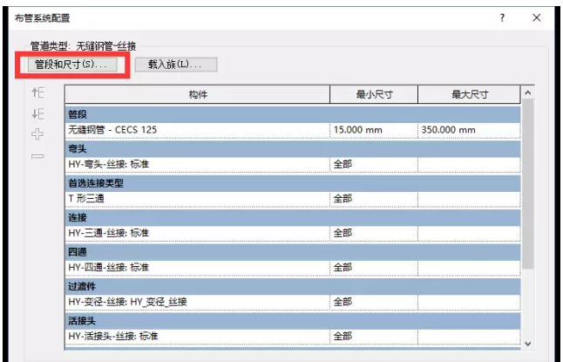The width and height of the screenshot is (563, 362).
Task: Click the HY-变径-丝接: HY_变径_丝接 transition row
Action: point(197,302)
